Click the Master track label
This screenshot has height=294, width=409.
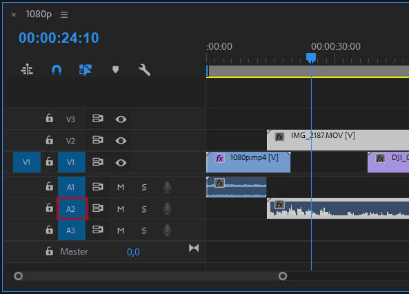pyautogui.click(x=74, y=251)
